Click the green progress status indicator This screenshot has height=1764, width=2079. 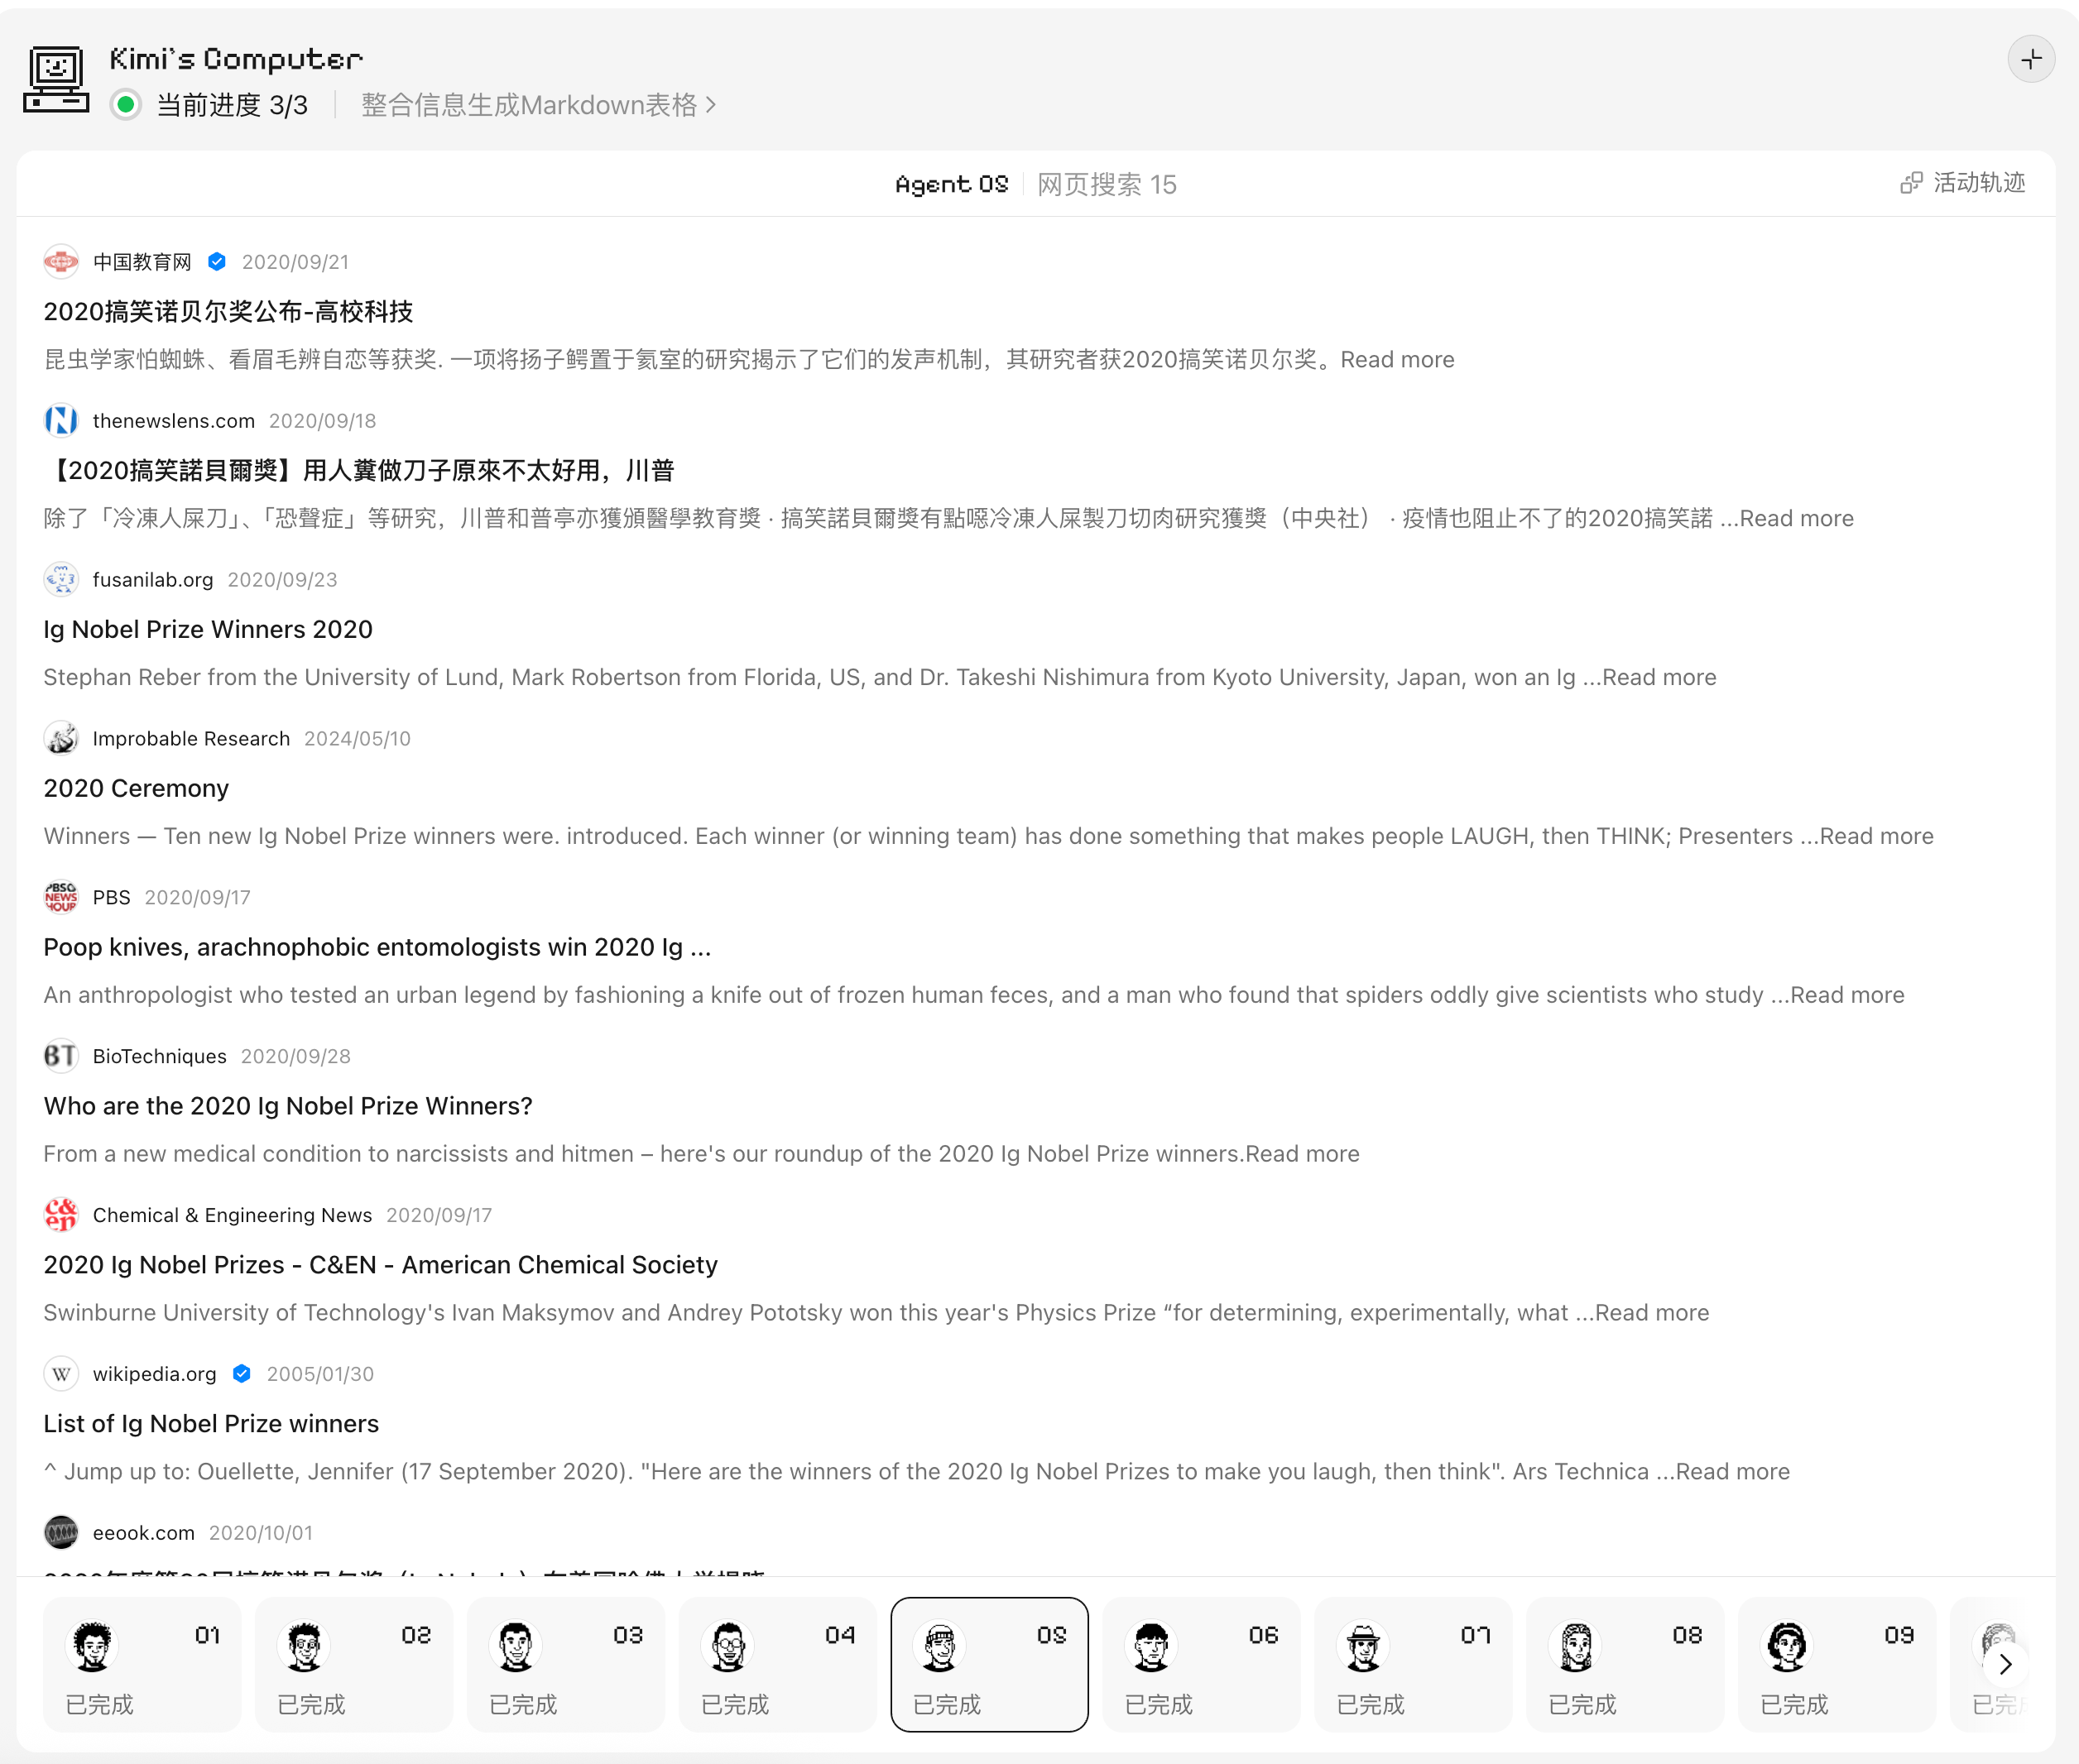(x=126, y=105)
